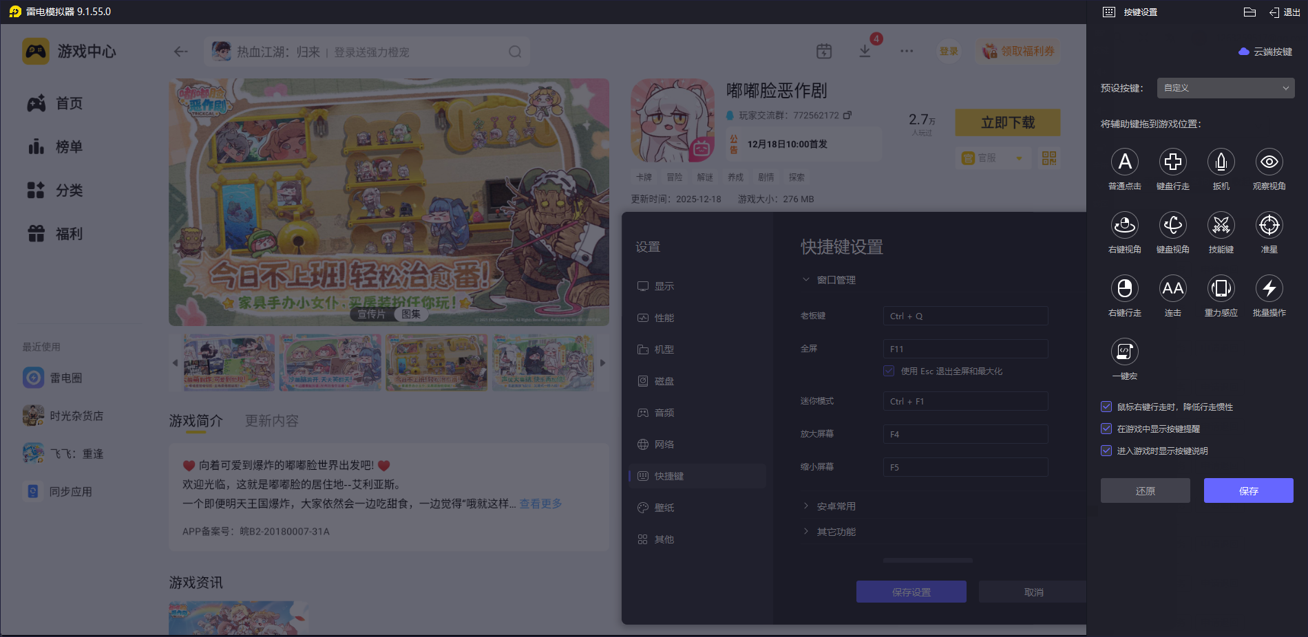Switch to the 更新内容 tab
Viewport: 1308px width, 637px height.
click(272, 420)
